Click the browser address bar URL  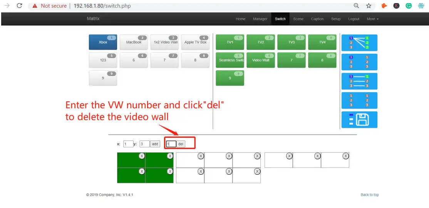(102, 6)
